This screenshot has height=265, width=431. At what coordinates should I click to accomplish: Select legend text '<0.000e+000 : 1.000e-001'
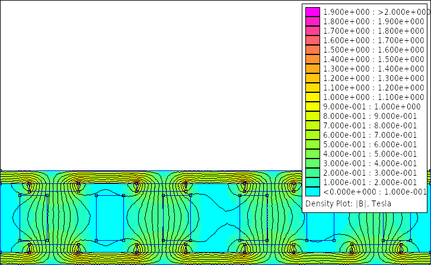pyautogui.click(x=375, y=192)
